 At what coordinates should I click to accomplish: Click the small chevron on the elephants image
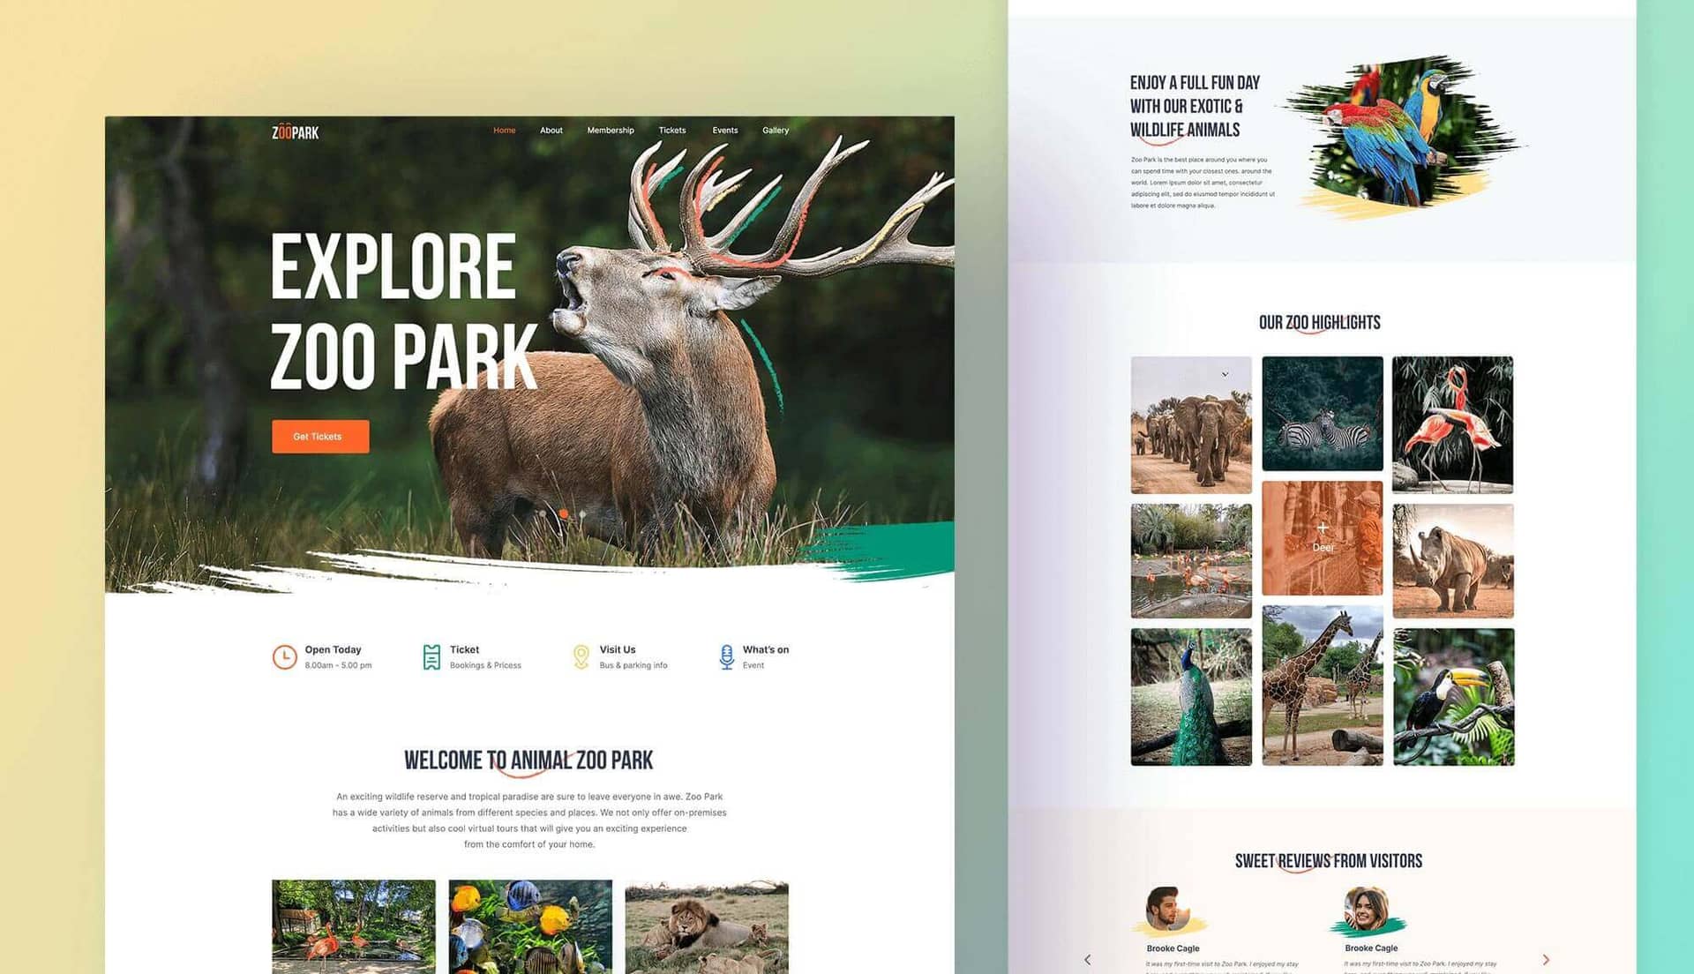pyautogui.click(x=1225, y=374)
